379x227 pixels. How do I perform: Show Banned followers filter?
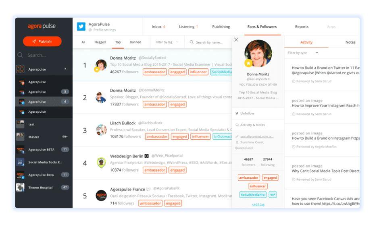[135, 42]
